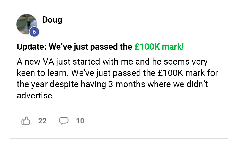View the 22 likes count
The width and height of the screenshot is (238, 156).
pos(42,121)
